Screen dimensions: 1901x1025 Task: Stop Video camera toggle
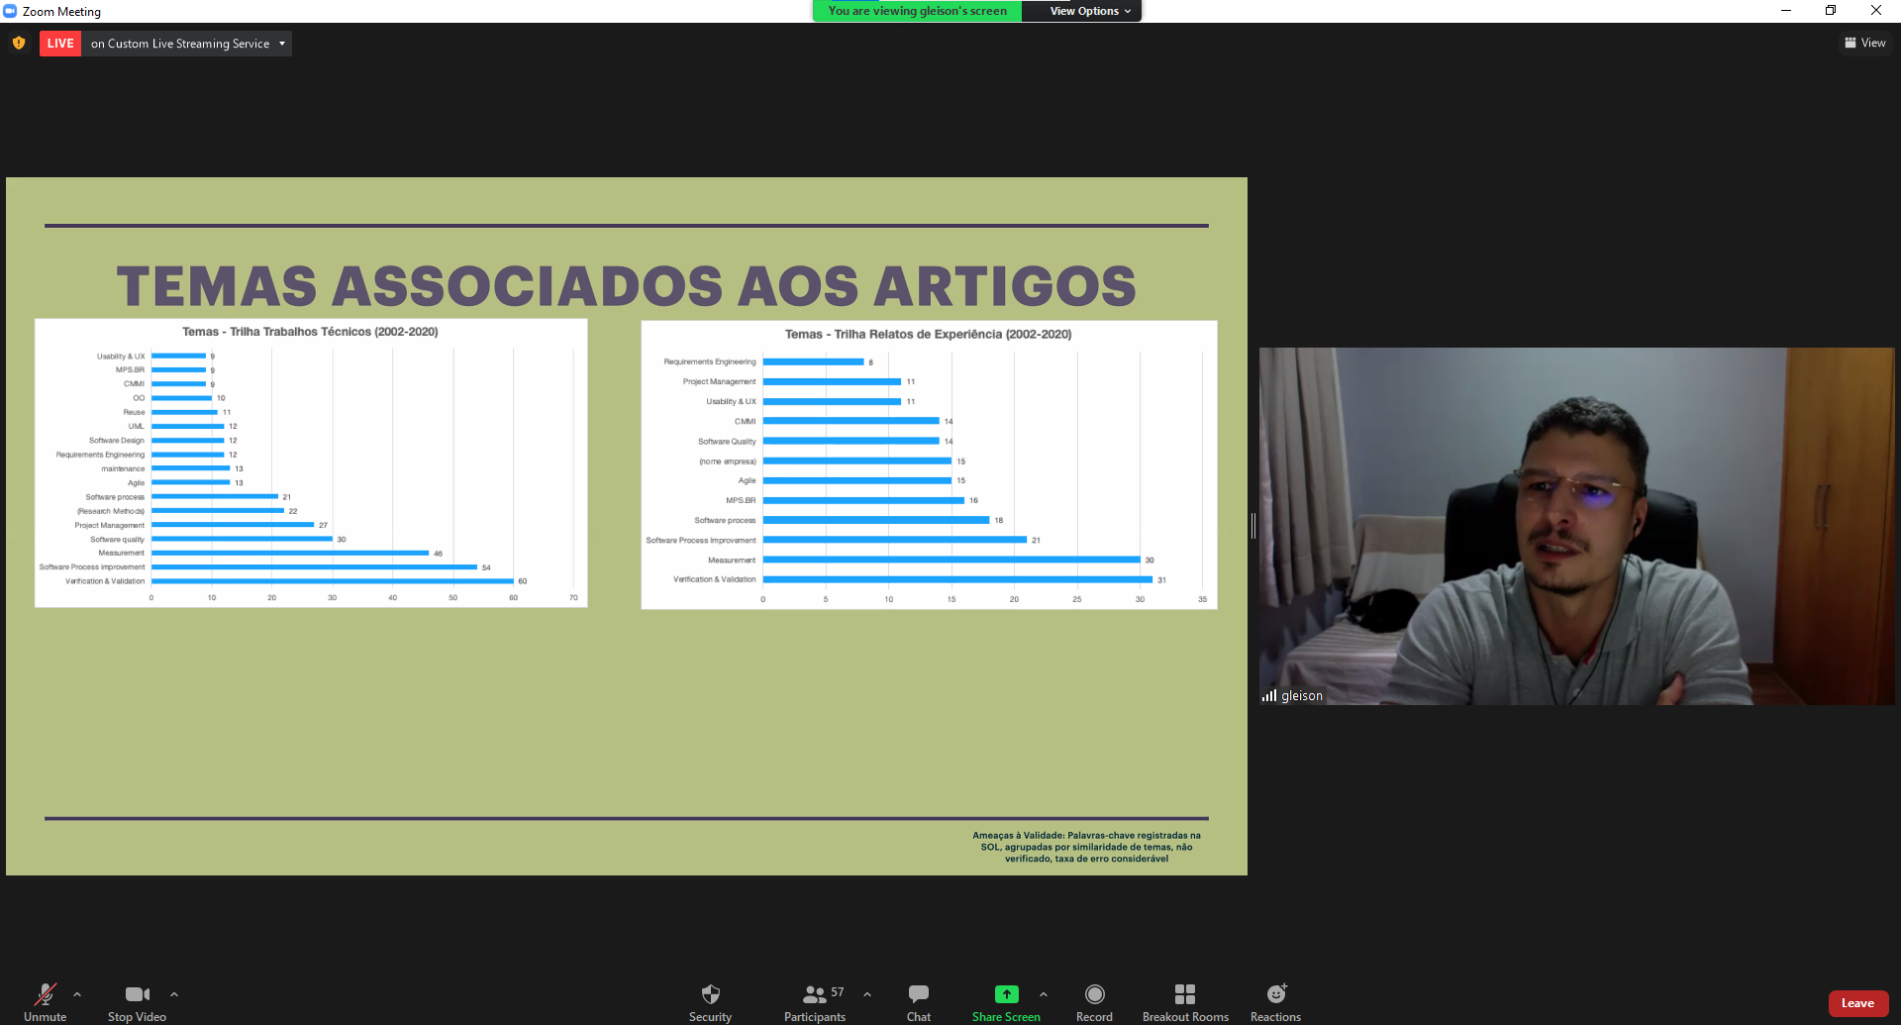[137, 1001]
